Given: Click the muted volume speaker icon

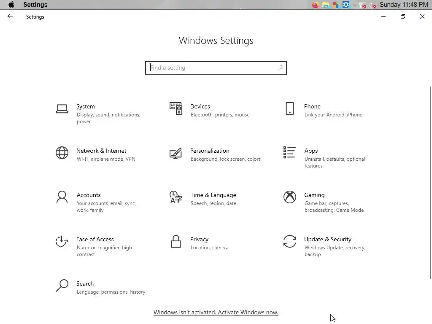Looking at the screenshot, I should [373, 5].
